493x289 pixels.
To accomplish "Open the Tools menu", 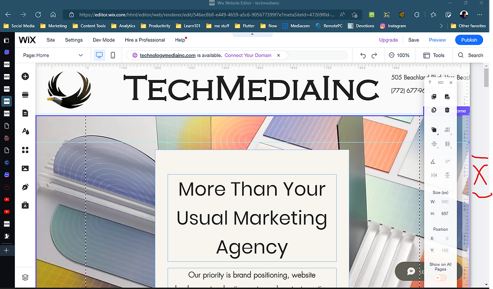I will point(434,55).
